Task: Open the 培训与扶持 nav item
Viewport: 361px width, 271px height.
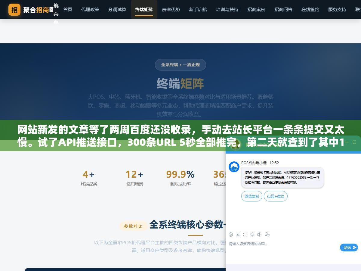Action: click(x=227, y=10)
